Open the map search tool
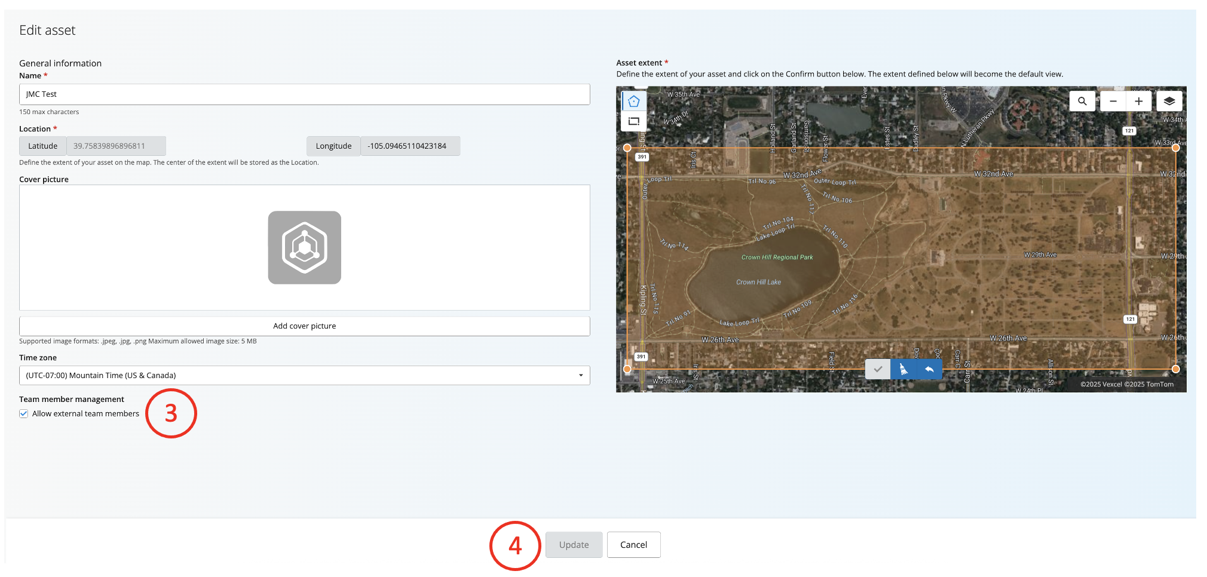1207x577 pixels. 1082,102
